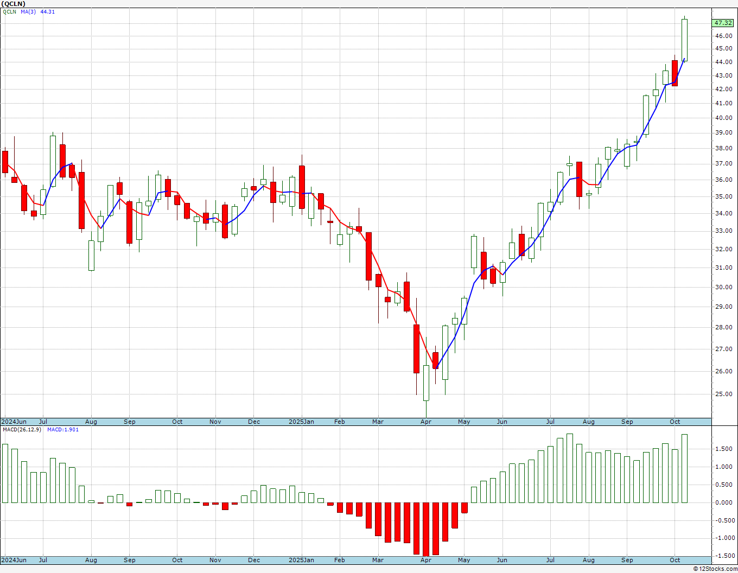Viewport: 738px width, 573px height.
Task: Select Mar on the MACD panel time axis
Action: (378, 560)
